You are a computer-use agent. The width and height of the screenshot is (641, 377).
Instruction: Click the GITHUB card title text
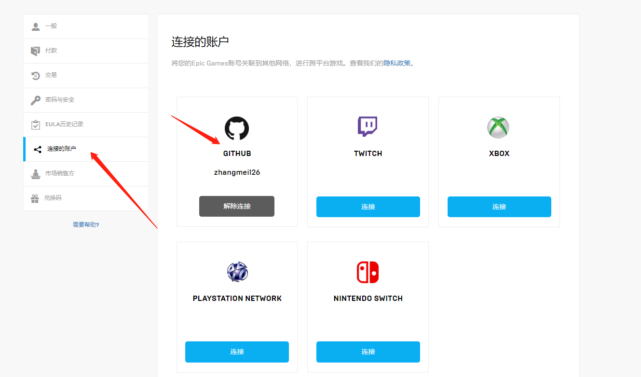coord(237,154)
